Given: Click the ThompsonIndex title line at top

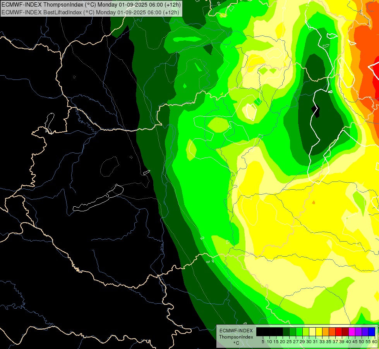Looking at the screenshot, I should pyautogui.click(x=91, y=4).
